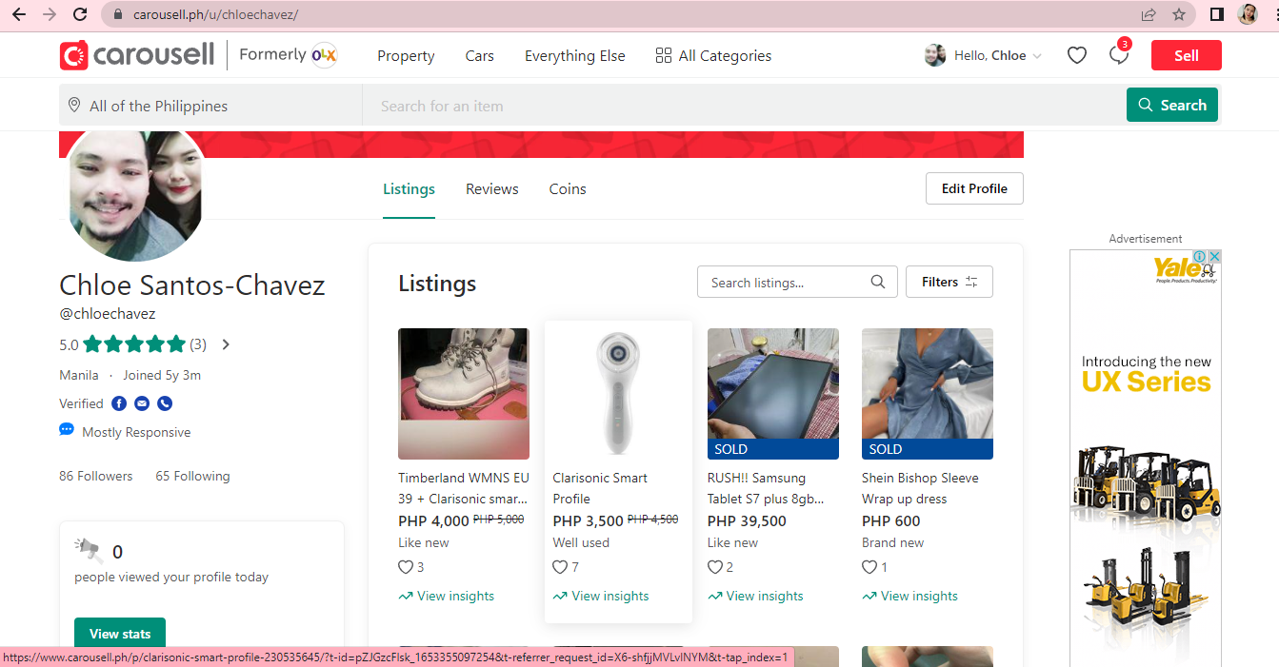
Task: Open 86 Followers list
Action: point(96,476)
